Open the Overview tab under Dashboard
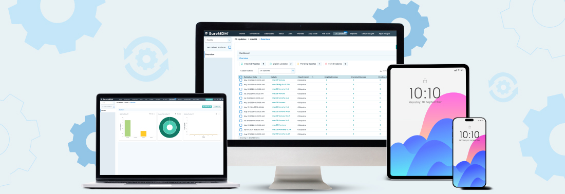 pos(243,59)
